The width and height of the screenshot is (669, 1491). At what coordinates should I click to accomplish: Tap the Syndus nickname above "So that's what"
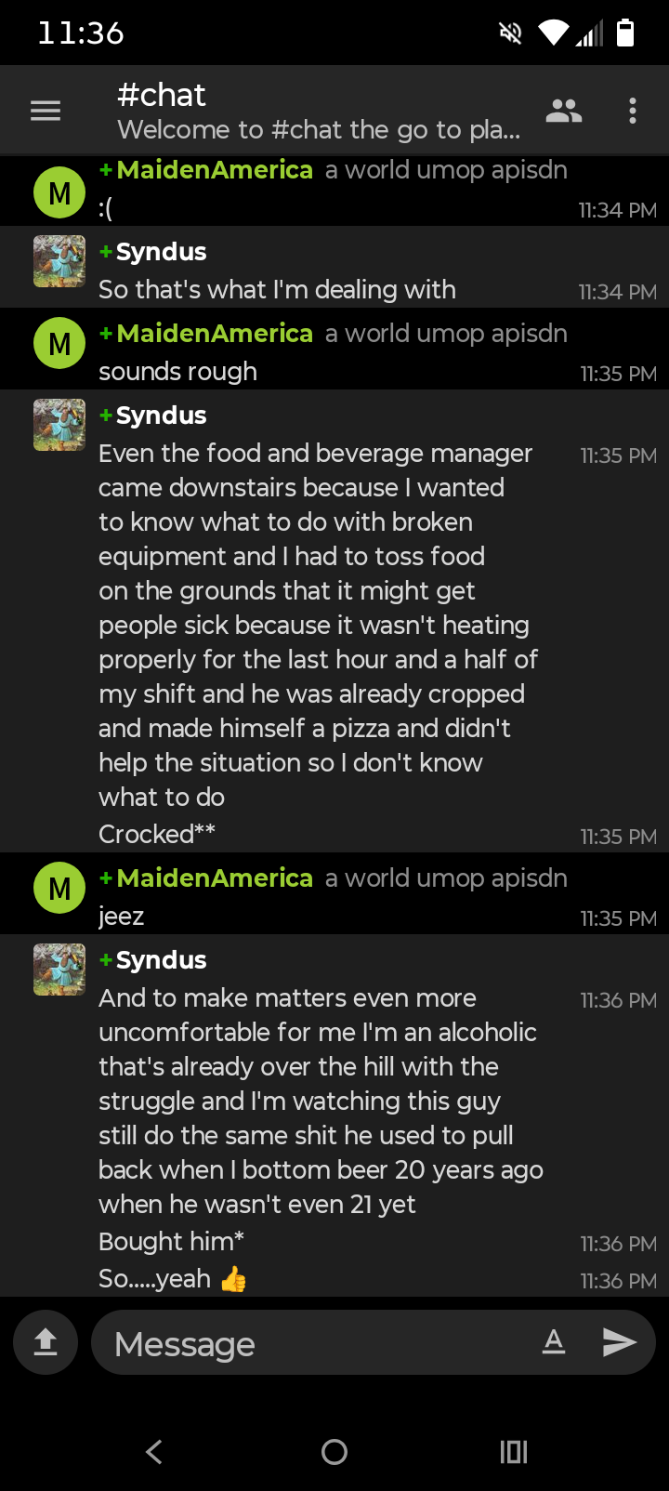click(x=161, y=252)
